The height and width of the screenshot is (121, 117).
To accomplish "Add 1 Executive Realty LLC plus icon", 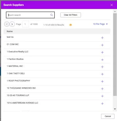I will tap(102, 52).
